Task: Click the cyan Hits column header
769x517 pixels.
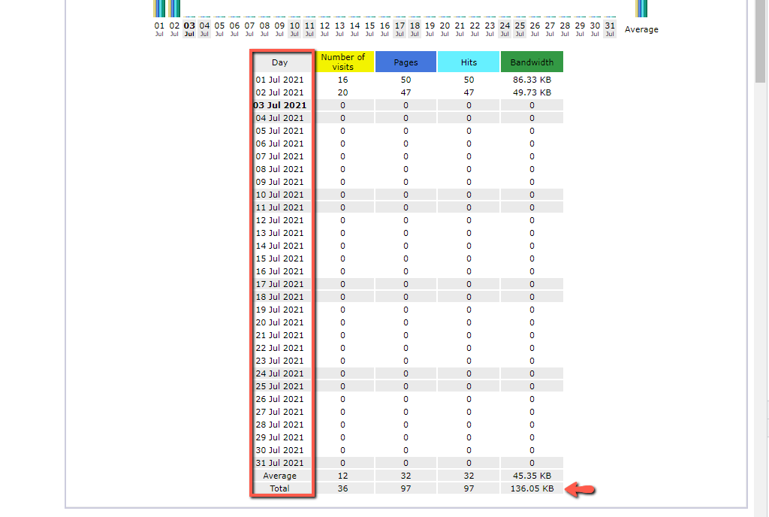Action: [x=469, y=62]
